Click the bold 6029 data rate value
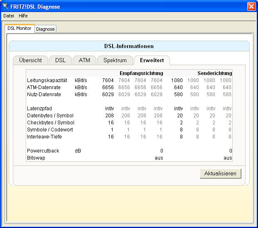258x228 pixels. pos(108,95)
